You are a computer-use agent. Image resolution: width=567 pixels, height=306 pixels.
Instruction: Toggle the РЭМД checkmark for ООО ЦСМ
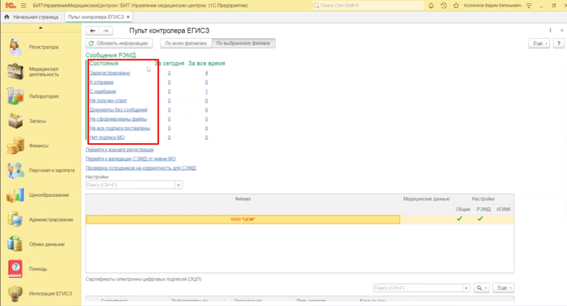(480, 219)
